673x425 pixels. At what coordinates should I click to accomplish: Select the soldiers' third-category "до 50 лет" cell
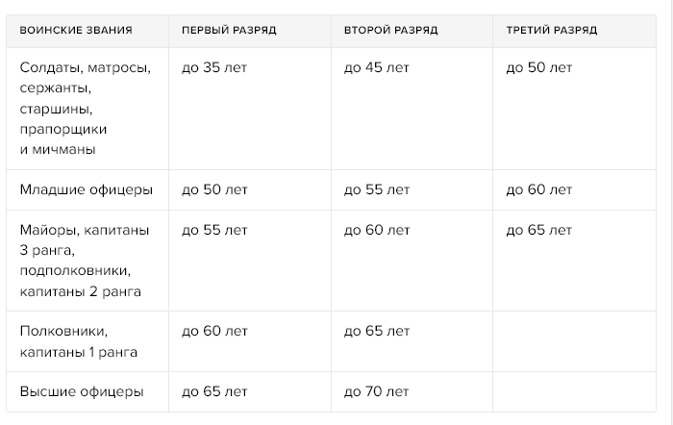tap(538, 68)
